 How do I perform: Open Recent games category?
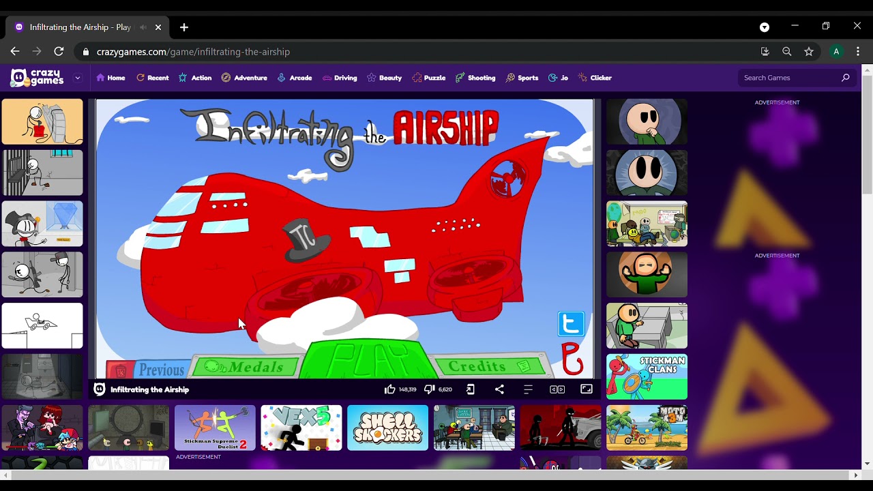click(x=152, y=78)
